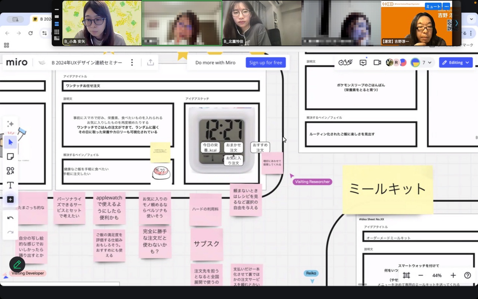This screenshot has width=478, height=299.
Task: Redo the last action
Action: point(10,232)
